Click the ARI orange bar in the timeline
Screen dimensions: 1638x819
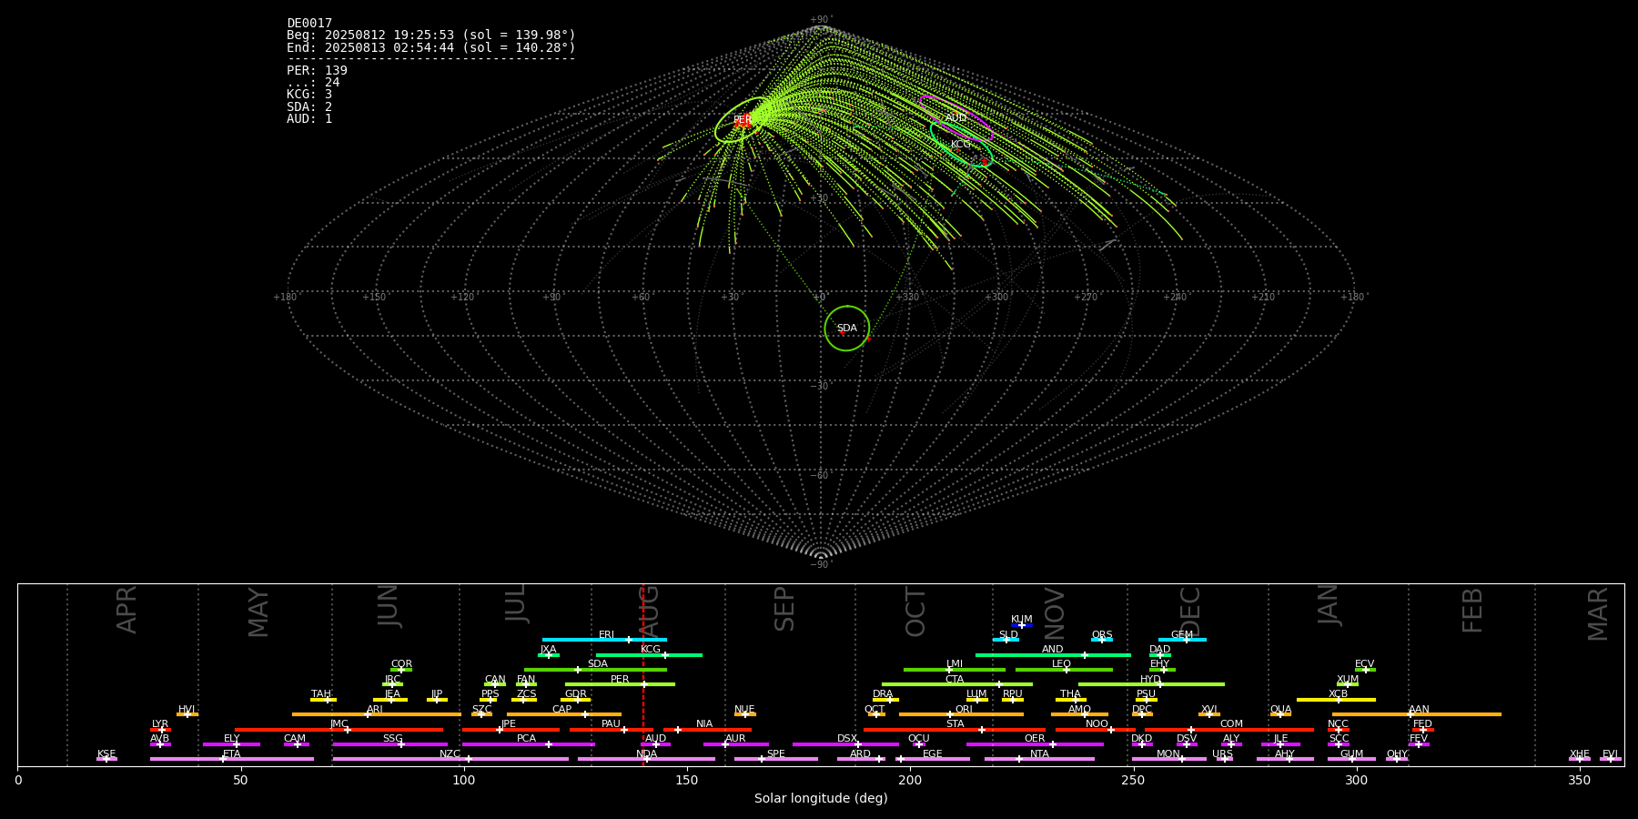377,714
